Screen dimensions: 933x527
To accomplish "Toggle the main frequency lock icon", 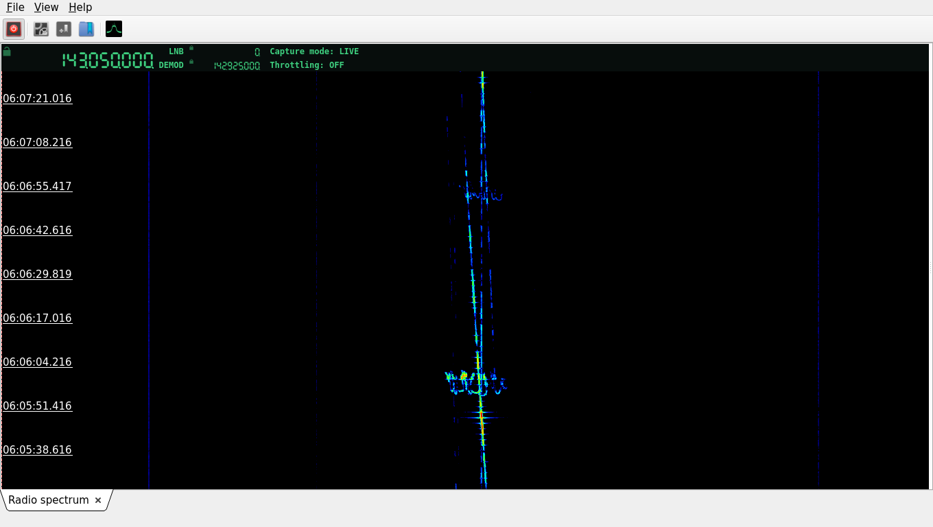I will 7,51.
